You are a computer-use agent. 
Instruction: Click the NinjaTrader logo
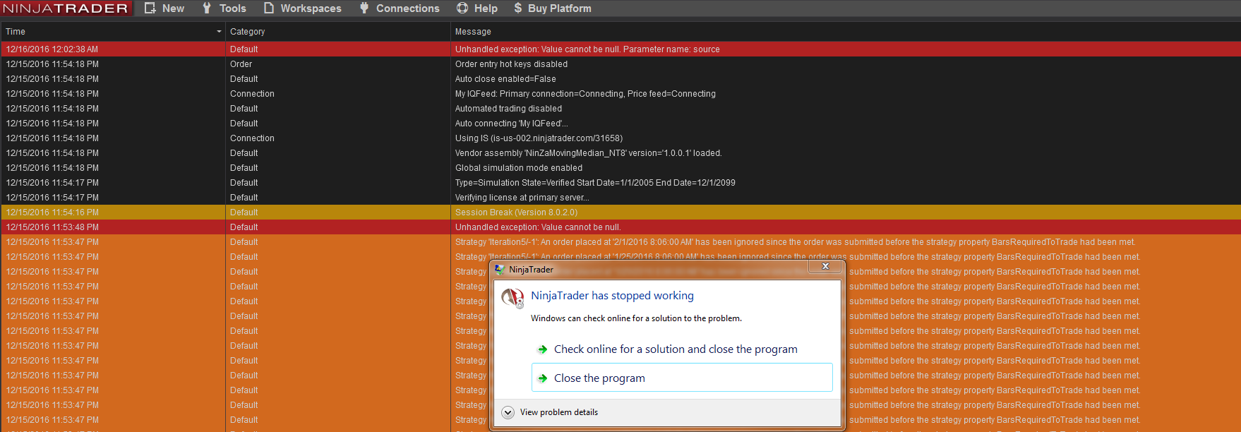click(66, 8)
